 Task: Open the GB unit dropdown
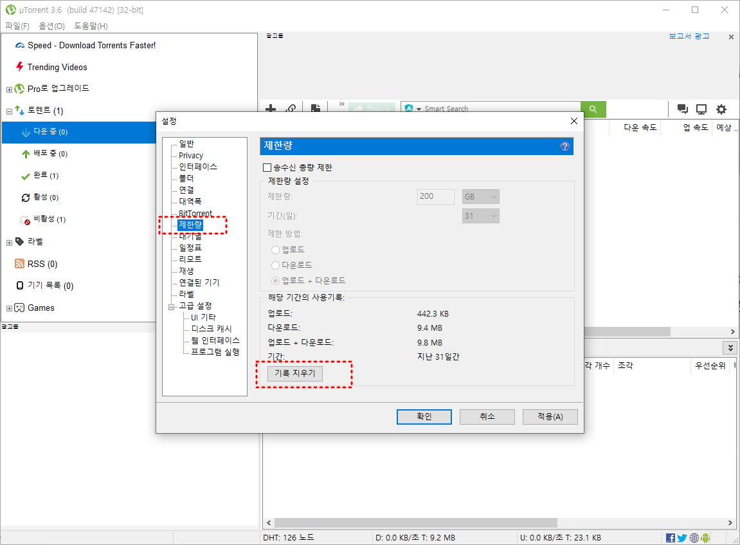click(480, 196)
